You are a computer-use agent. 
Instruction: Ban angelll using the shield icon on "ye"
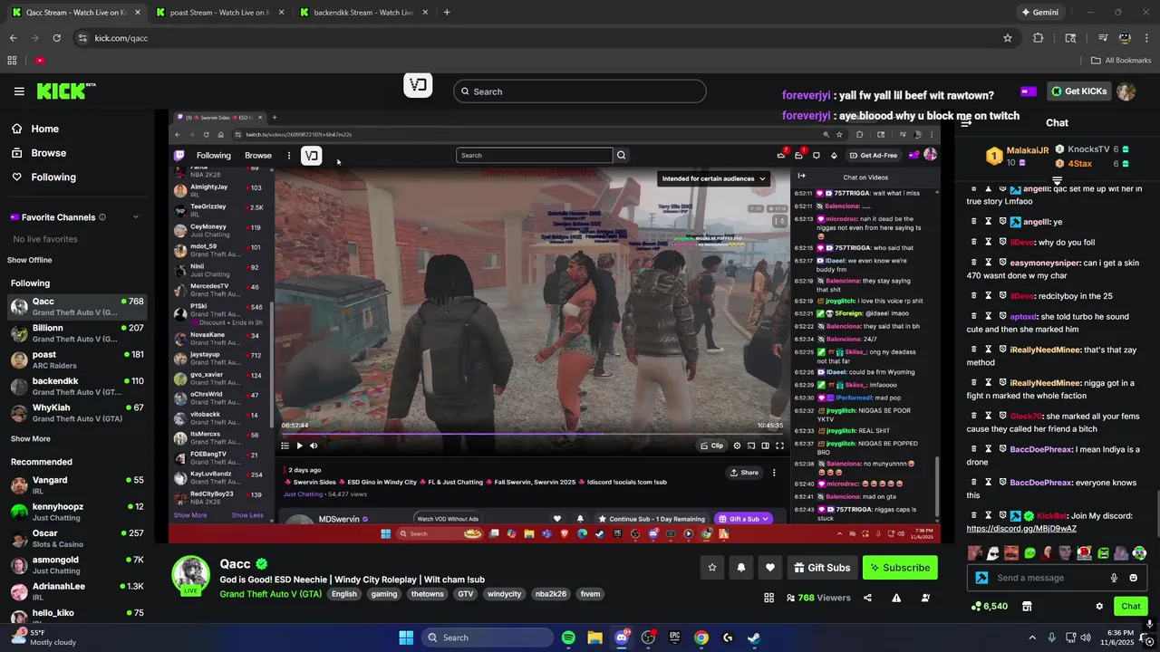1003,221
